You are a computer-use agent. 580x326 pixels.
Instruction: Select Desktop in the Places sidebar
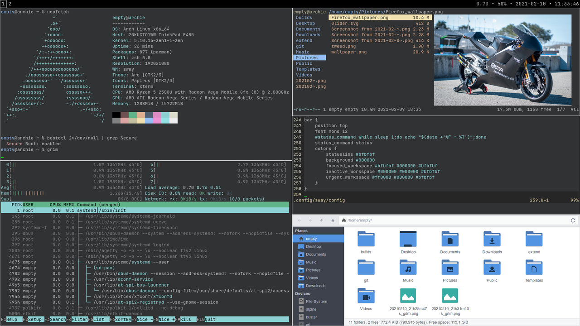(318, 246)
